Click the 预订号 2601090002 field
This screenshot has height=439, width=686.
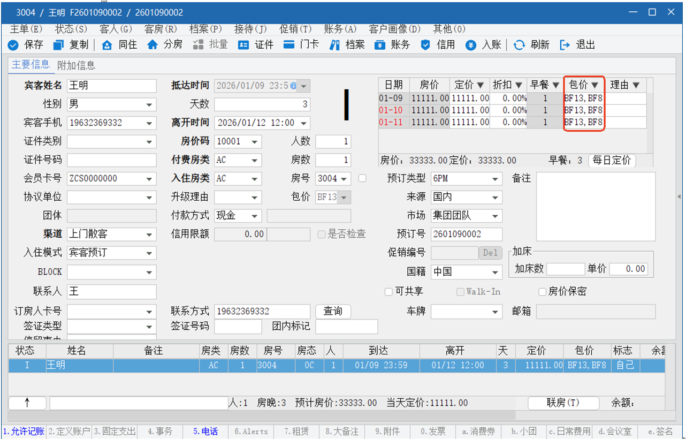[467, 234]
